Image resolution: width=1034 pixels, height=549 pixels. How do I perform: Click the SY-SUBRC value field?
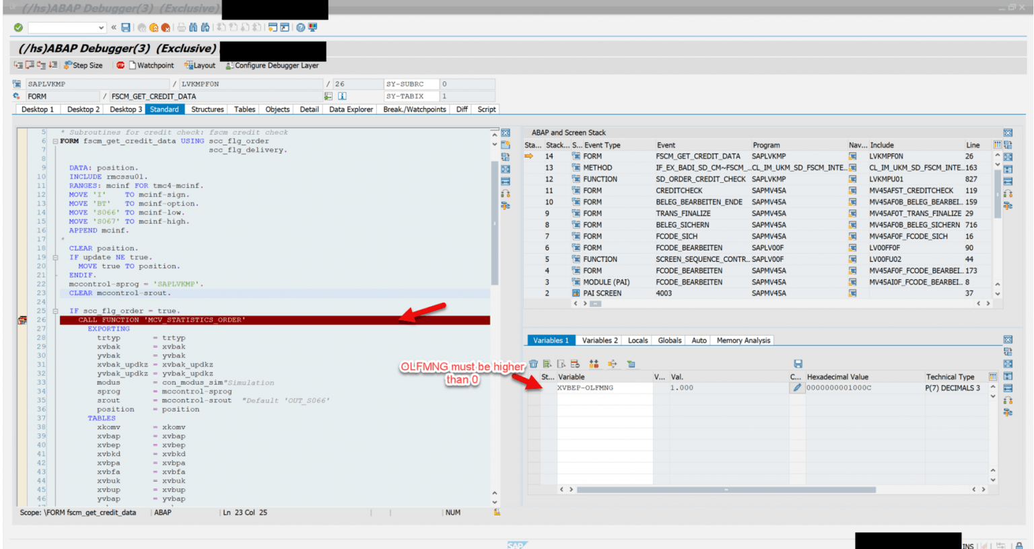(468, 85)
